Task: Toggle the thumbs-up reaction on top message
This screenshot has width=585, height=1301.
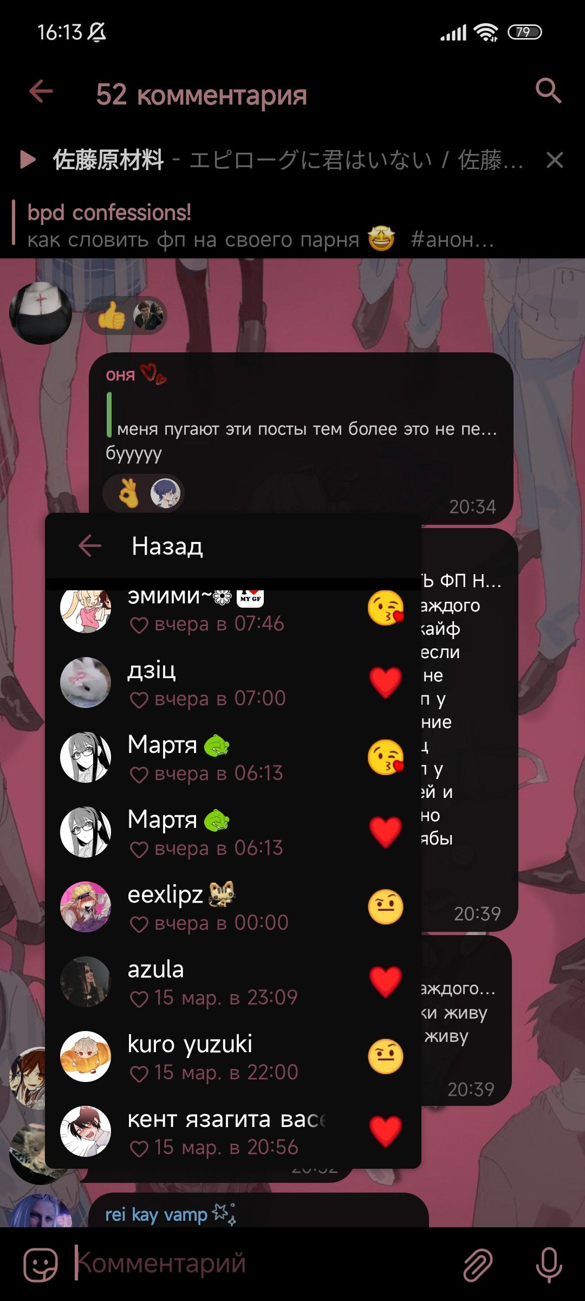Action: pos(126,315)
